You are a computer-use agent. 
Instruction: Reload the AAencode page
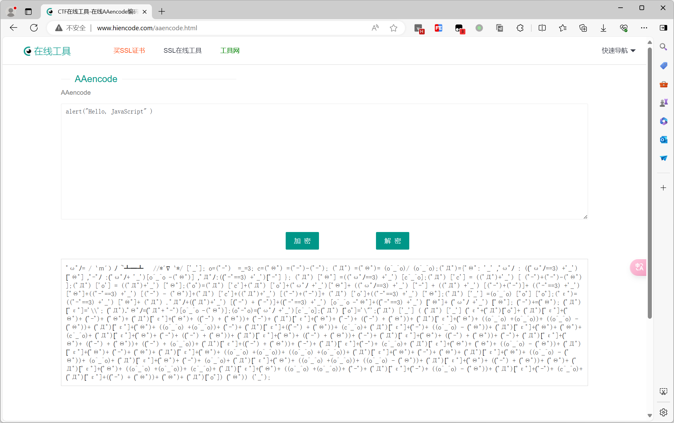point(34,27)
